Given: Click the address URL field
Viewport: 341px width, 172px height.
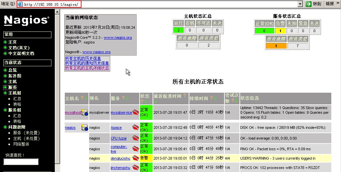Looking at the screenshot, I should pos(161,4).
